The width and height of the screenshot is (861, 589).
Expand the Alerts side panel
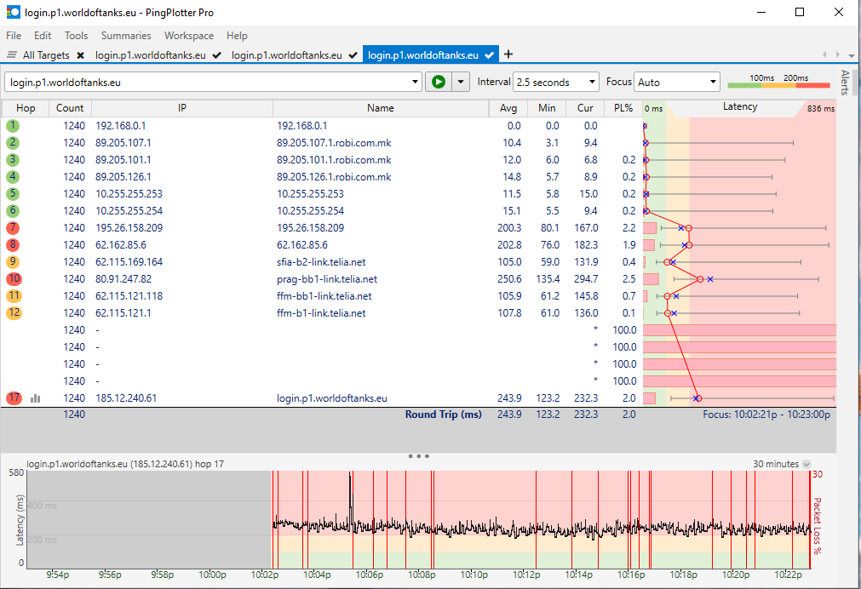pyautogui.click(x=845, y=83)
